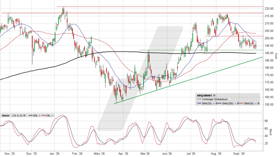
Task: Click the 220.00 price axis value
Action: point(269,8)
